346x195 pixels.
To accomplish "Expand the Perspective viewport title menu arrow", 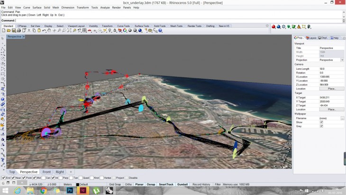I will coord(25,37).
